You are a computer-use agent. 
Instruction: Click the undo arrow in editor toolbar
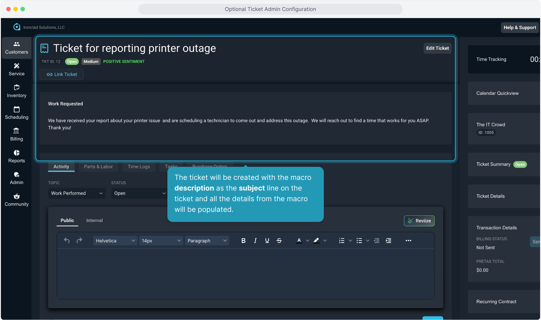[x=67, y=241]
